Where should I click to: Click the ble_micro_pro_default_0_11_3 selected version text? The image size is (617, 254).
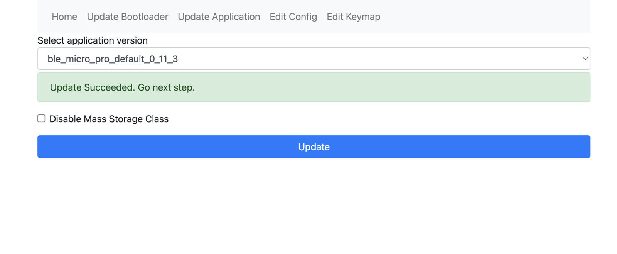(x=112, y=59)
